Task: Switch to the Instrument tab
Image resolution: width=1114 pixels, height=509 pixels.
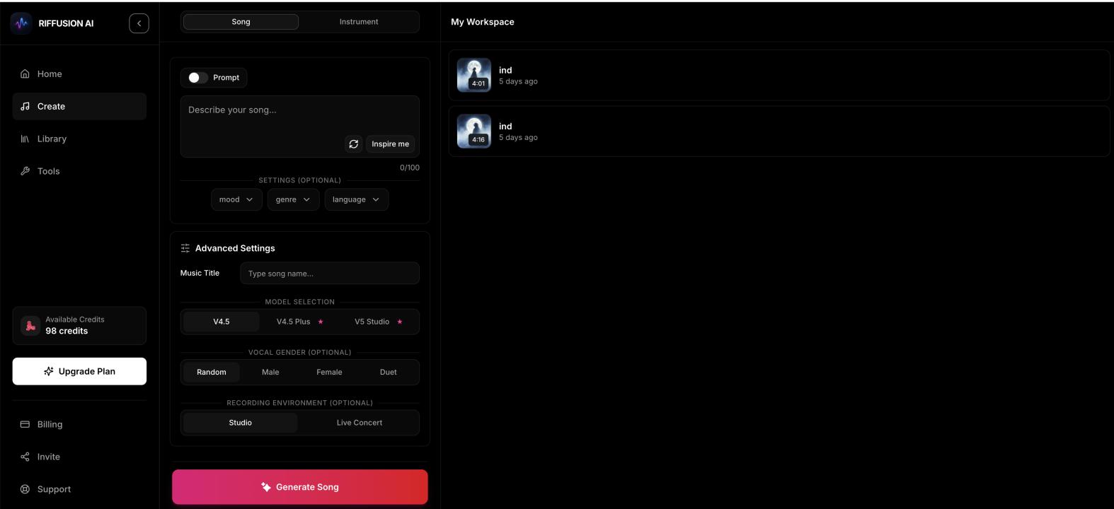Action: coord(359,22)
